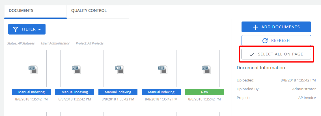
Task: Open the Documents tab
Action: (x=35, y=12)
